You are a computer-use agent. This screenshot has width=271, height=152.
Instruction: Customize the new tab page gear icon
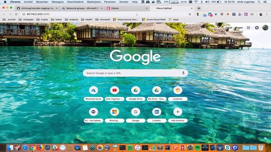point(265,138)
